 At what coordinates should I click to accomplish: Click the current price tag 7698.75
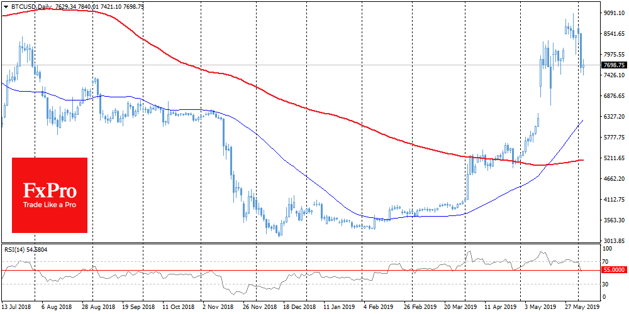tap(613, 65)
